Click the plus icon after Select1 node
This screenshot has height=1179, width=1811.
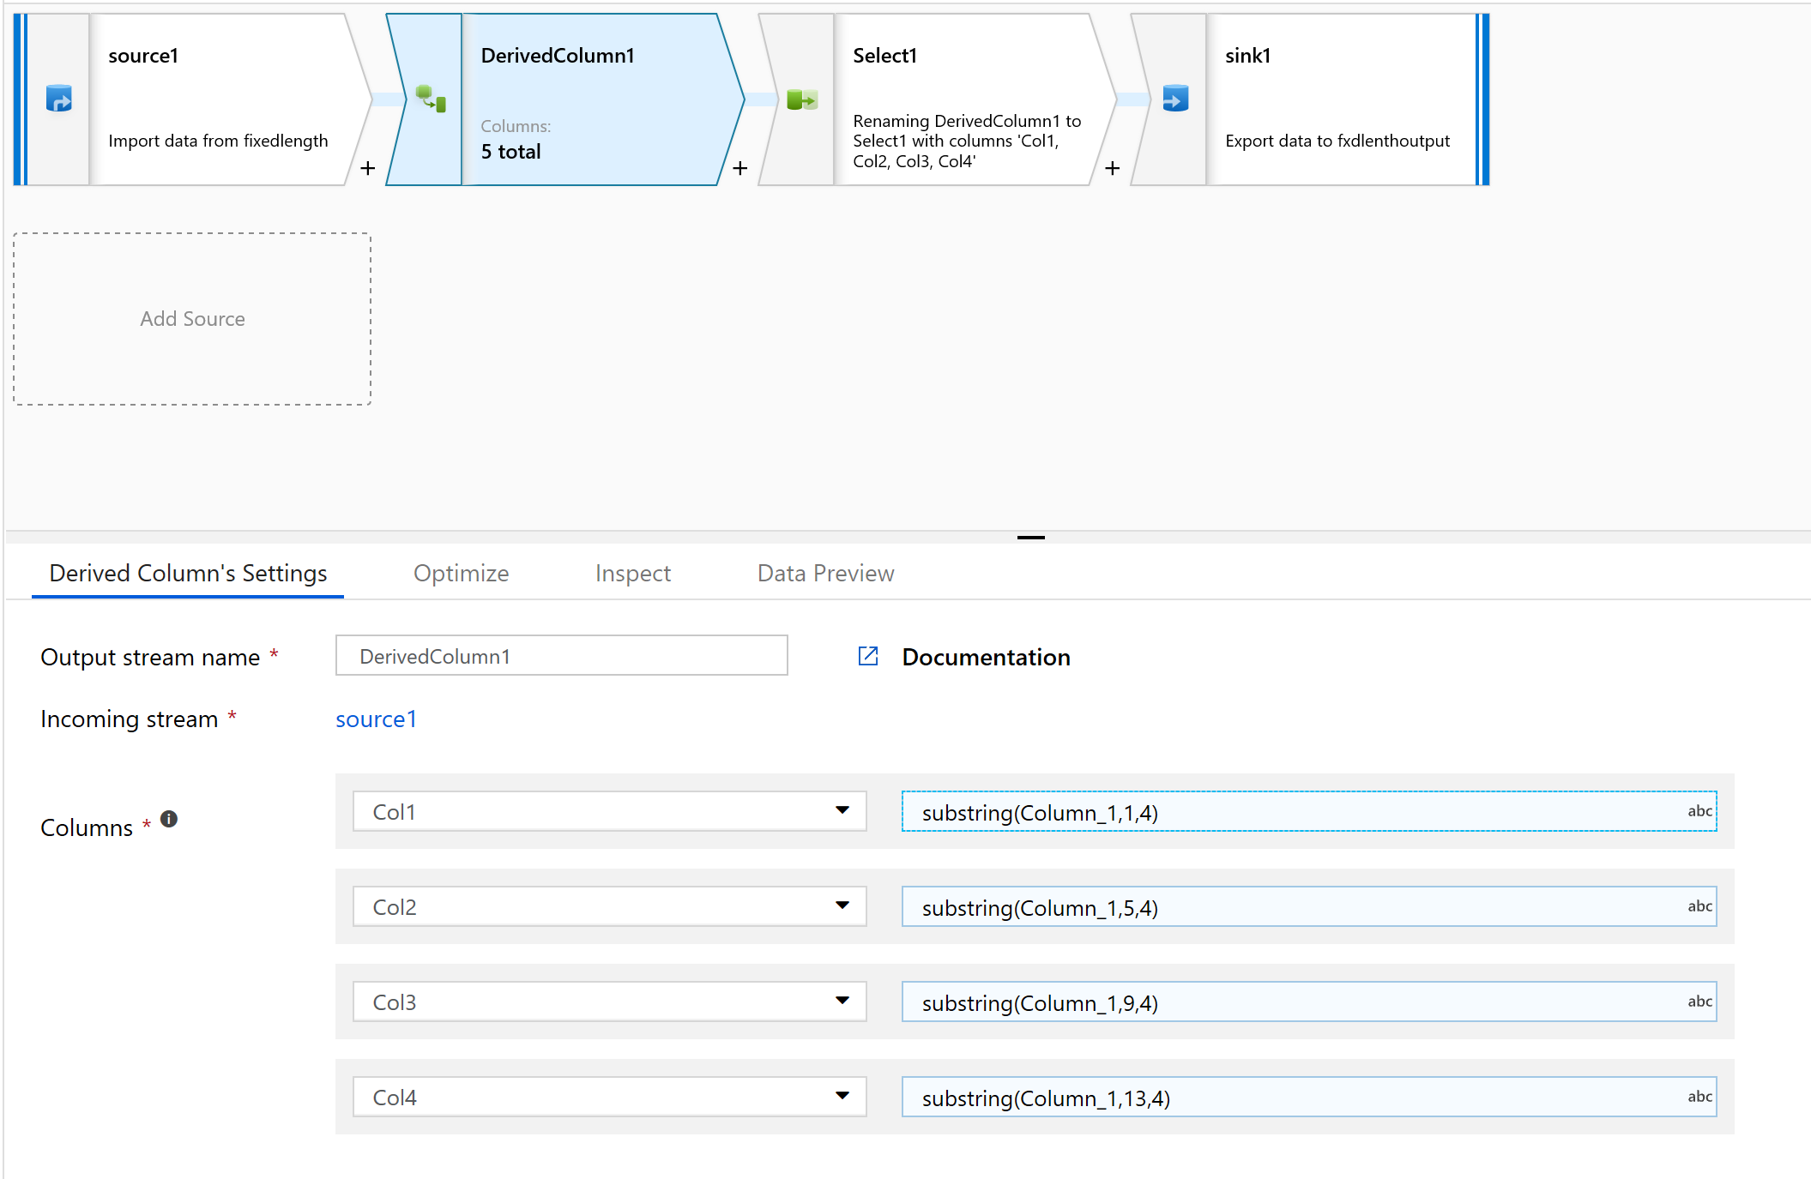1113,168
